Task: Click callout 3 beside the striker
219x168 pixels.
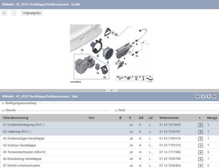Action: [x=125, y=64]
